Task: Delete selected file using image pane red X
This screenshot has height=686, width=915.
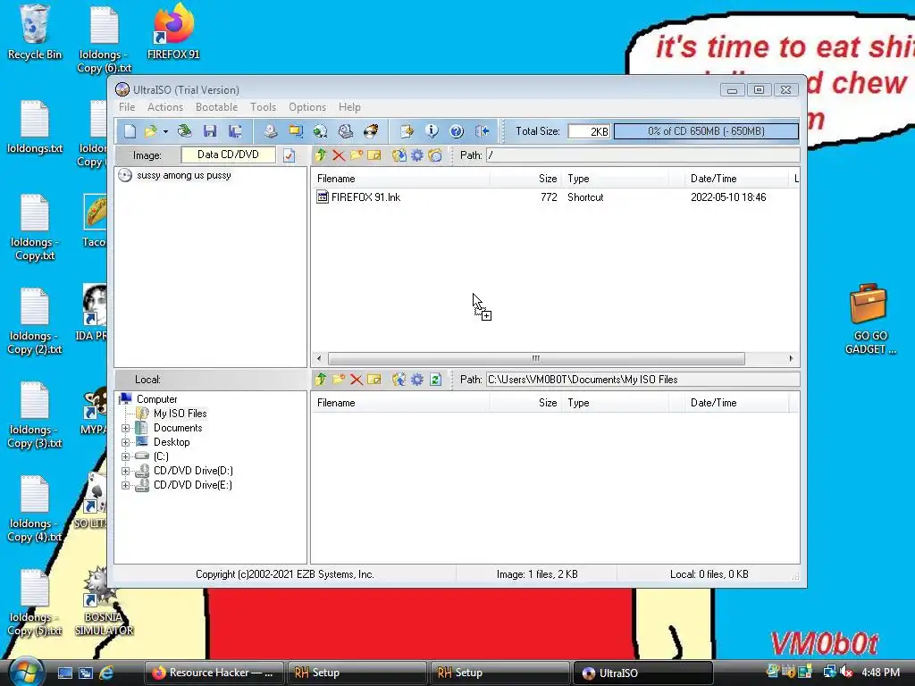Action: click(x=339, y=155)
